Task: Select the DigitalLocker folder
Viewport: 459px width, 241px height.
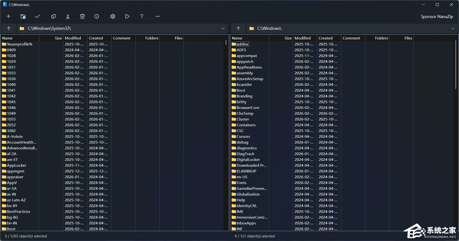Action: click(x=248, y=159)
